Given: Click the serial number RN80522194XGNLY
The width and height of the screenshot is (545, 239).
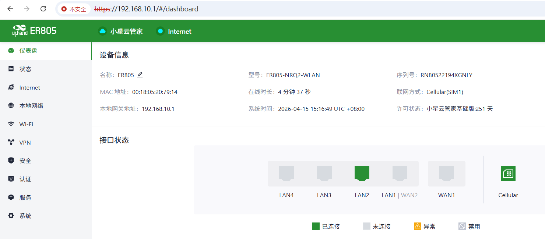Looking at the screenshot, I should tap(446, 75).
